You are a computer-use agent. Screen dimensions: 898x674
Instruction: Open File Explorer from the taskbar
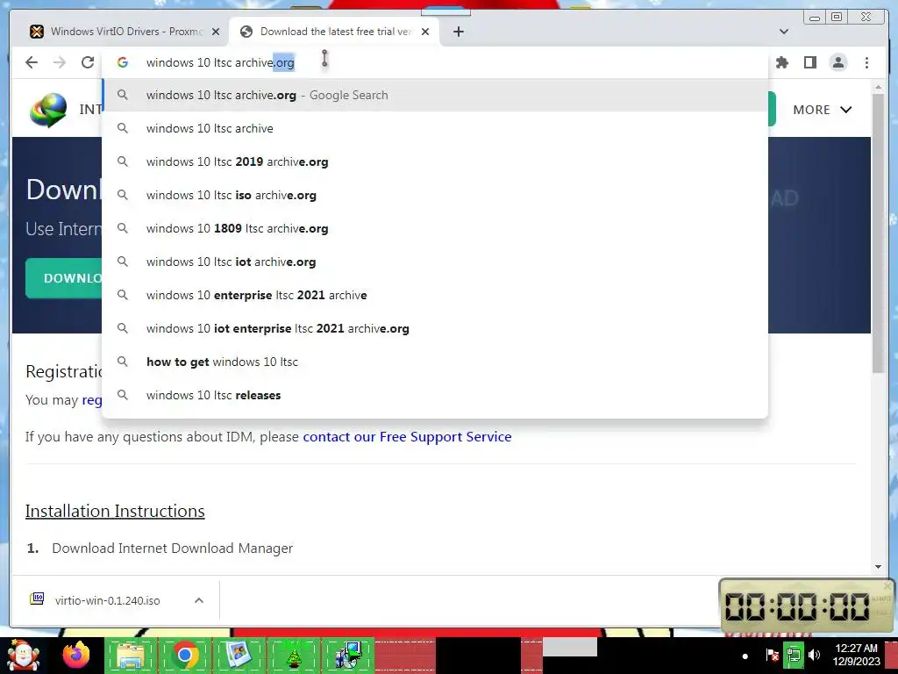point(131,655)
